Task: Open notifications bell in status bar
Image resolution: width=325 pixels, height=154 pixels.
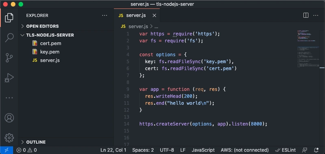Action: coord(316,150)
